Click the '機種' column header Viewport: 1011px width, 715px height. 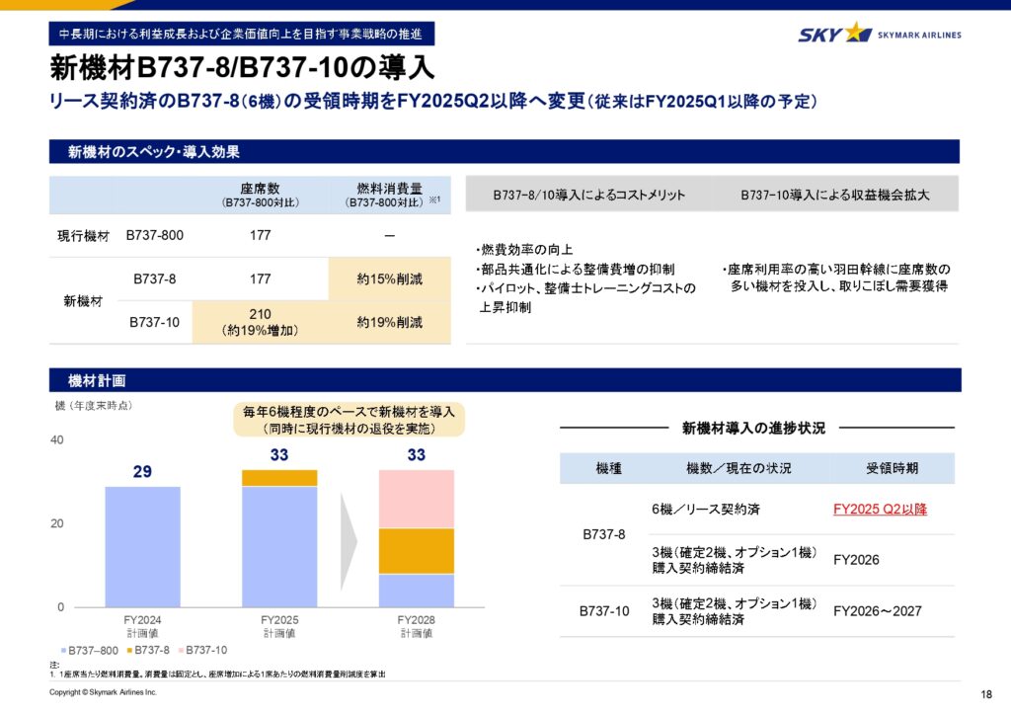click(x=608, y=469)
